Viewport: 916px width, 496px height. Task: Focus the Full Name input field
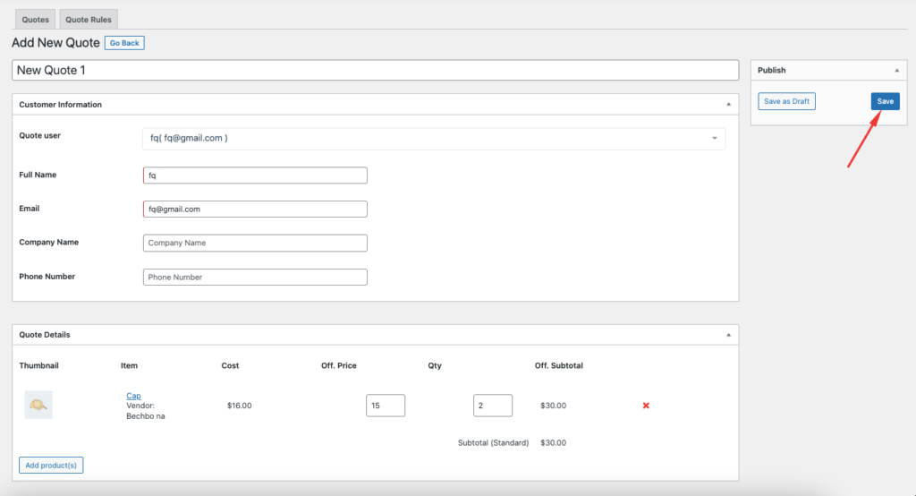coord(255,175)
